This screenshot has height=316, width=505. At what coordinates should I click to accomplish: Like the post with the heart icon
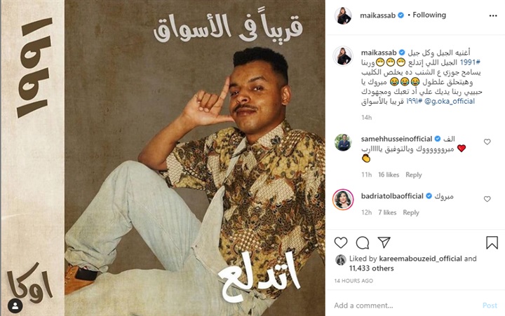pos(341,242)
